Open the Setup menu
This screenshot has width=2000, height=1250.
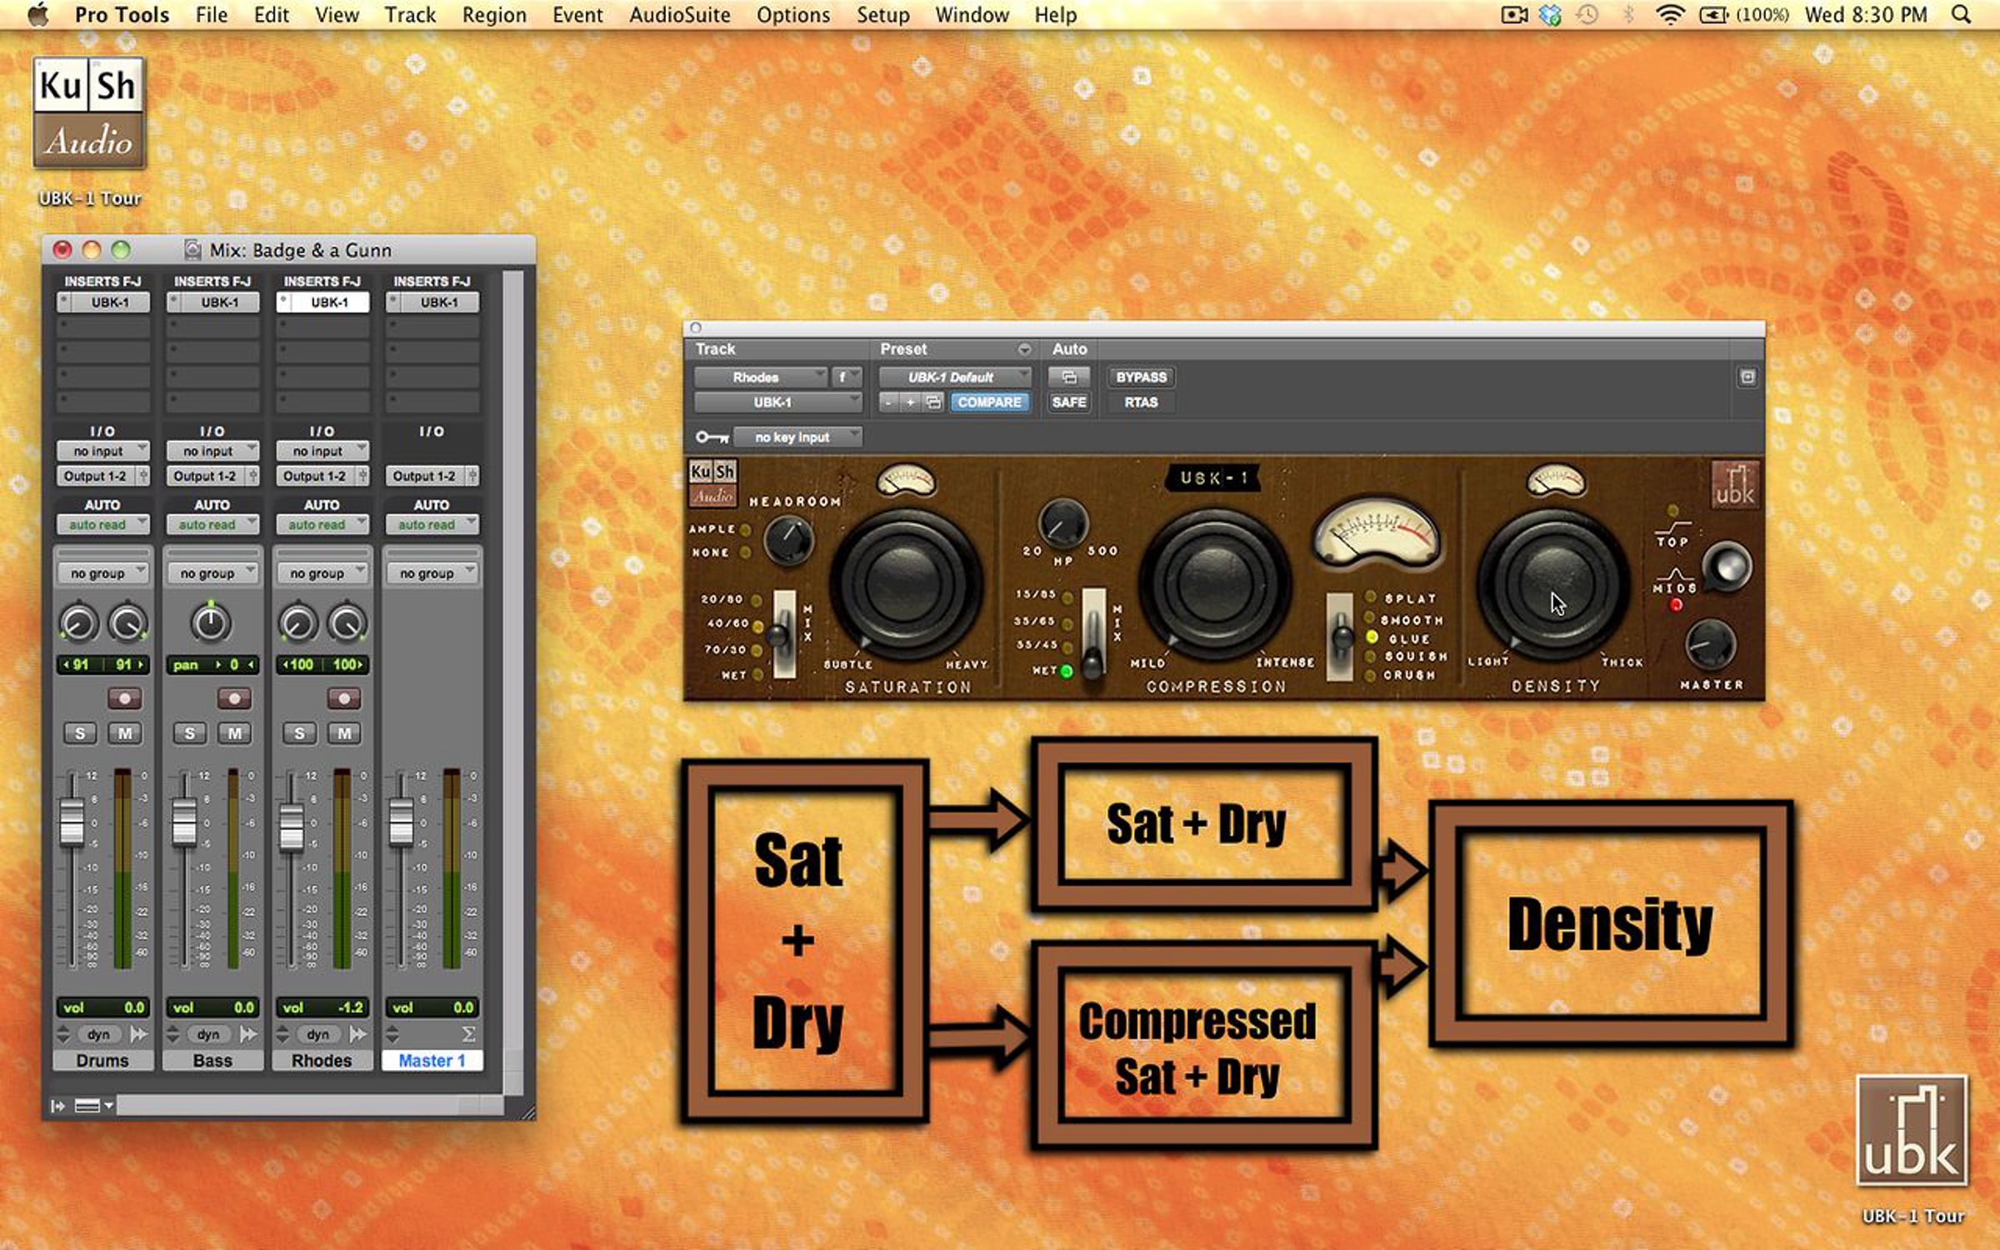[x=882, y=15]
